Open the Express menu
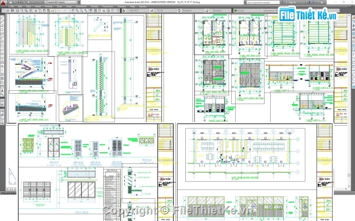The height and width of the screenshot is (221, 355). tap(143, 6)
